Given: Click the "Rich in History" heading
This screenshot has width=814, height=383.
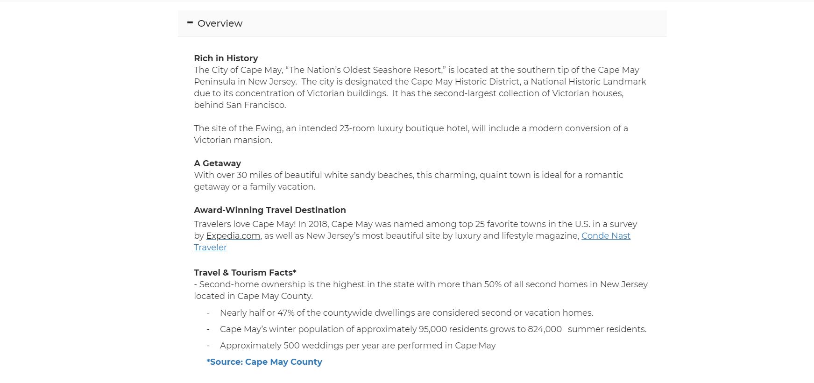Looking at the screenshot, I should pos(226,58).
